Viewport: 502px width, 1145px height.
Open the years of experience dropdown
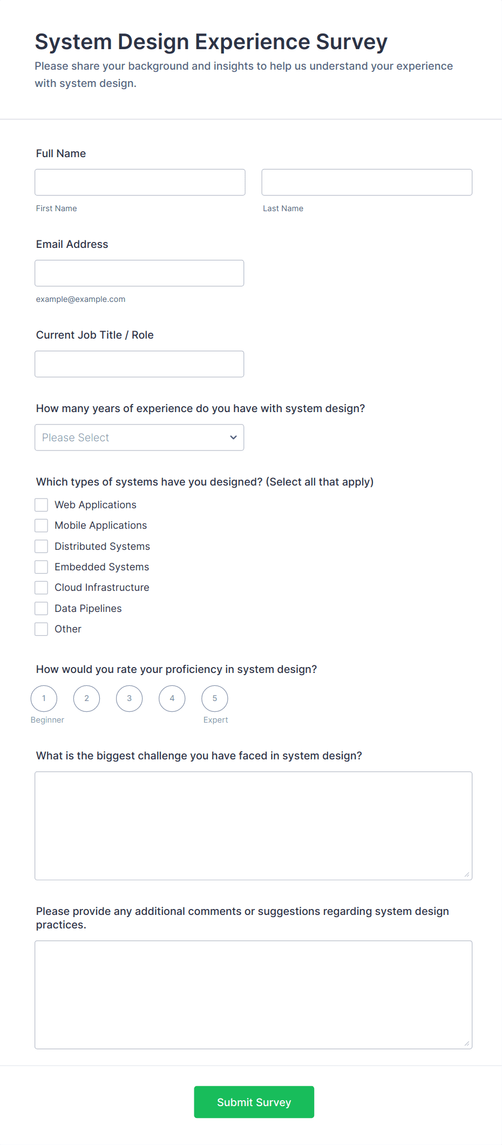139,437
